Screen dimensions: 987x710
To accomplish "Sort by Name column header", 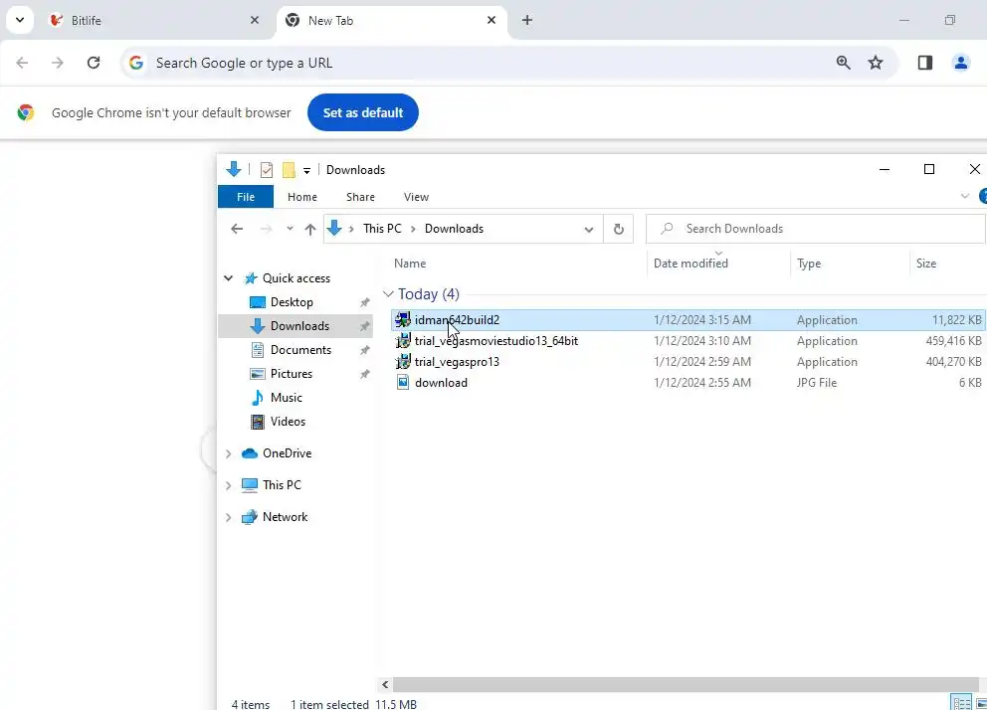I will point(410,264).
